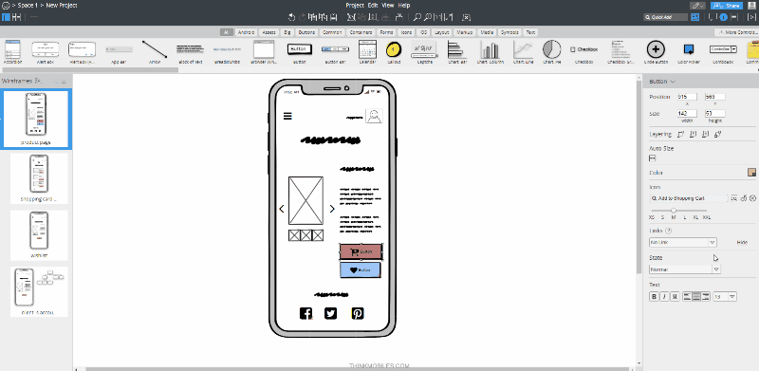This screenshot has width=759, height=371.
Task: Toggle the left wireframes navigator panel icon
Action: point(6,17)
